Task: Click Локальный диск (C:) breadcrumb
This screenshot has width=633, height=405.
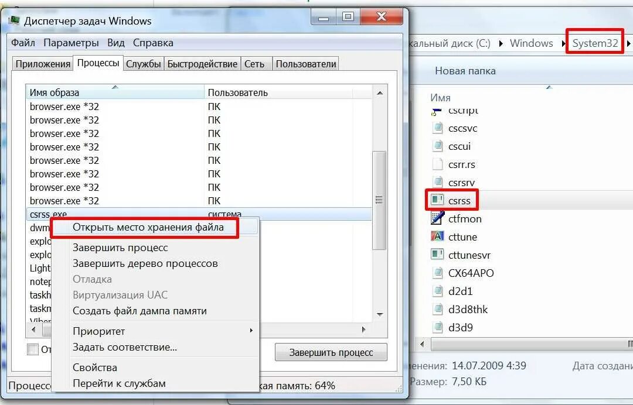Action: (450, 43)
